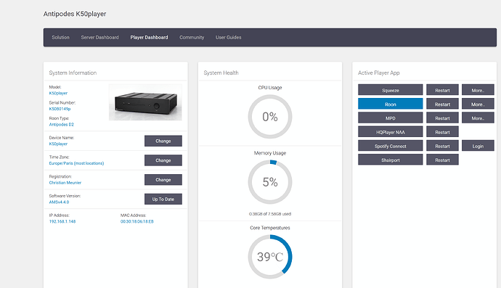Image resolution: width=501 pixels, height=288 pixels.
Task: Restart the MPD app
Action: click(442, 118)
